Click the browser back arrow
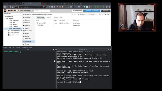 (x=5, y=7)
